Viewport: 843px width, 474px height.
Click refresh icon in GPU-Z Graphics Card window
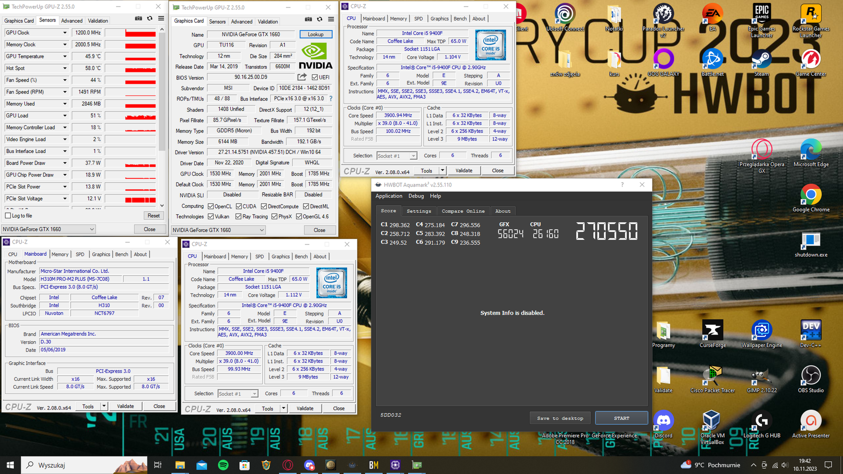[x=320, y=19]
